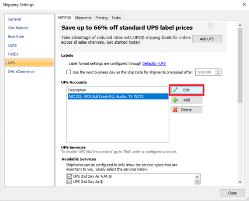The image size is (249, 201).
Task: Select DHL eCommerce in the sidebar
Action: 21,72
